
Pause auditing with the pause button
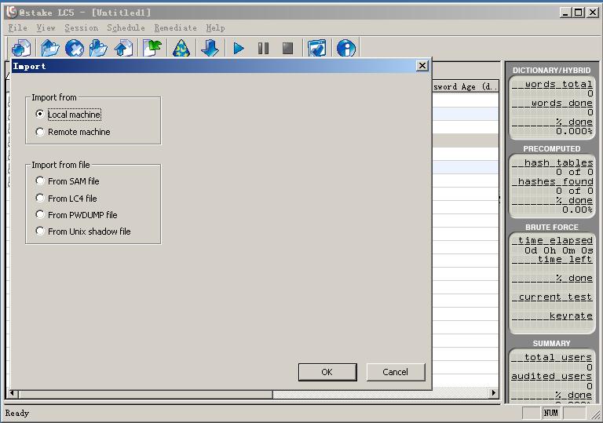(x=264, y=49)
